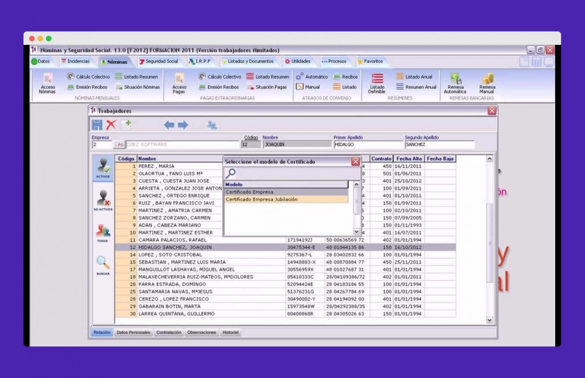Launch Remesa Automática
Viewport: 585px width, 378px height.
pos(455,84)
